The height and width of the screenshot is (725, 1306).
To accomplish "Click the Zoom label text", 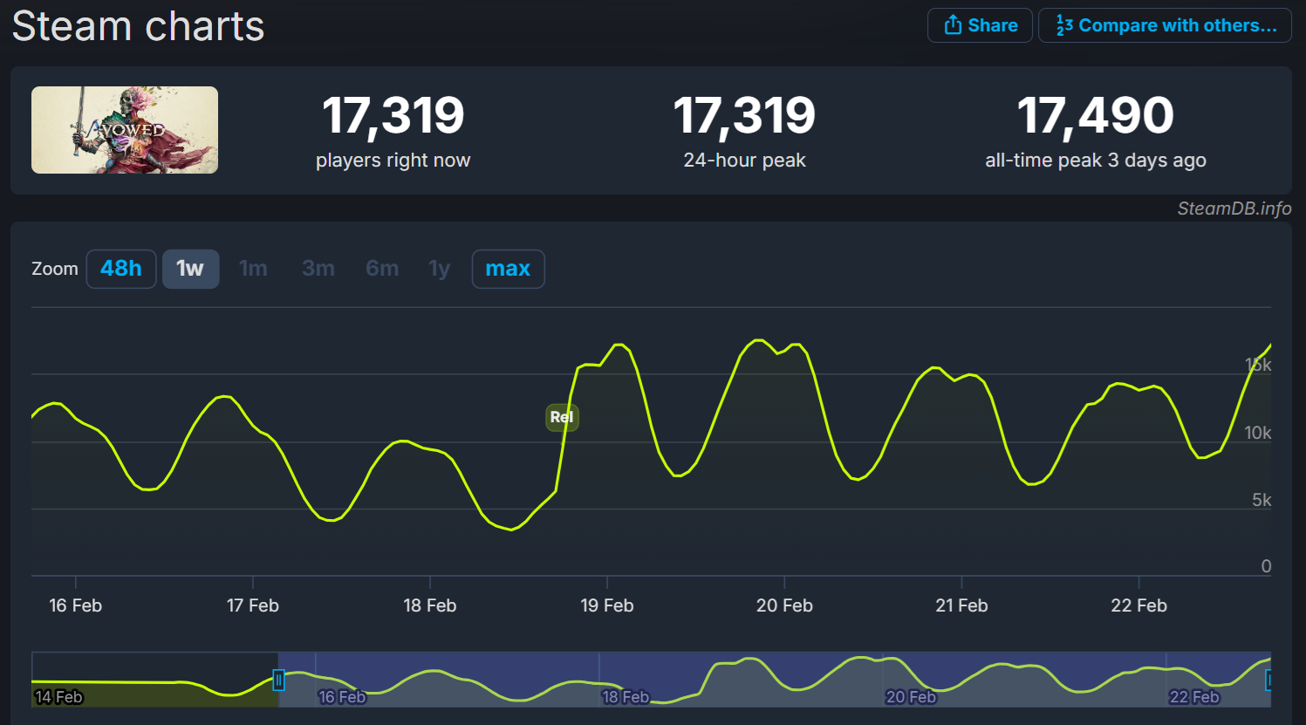I will (55, 269).
